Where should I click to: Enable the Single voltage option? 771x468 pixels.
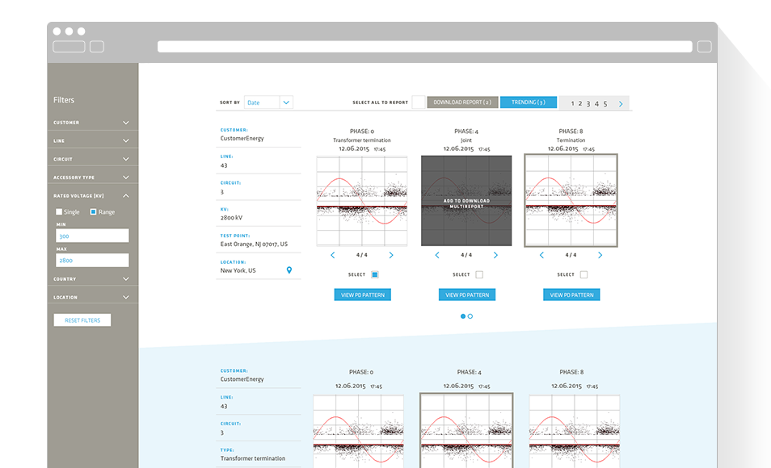click(x=59, y=211)
